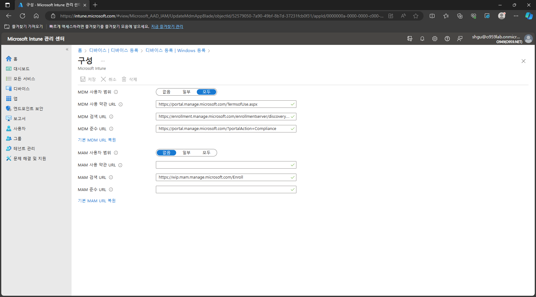Refresh the browser page
536x297 pixels.
tap(22, 16)
